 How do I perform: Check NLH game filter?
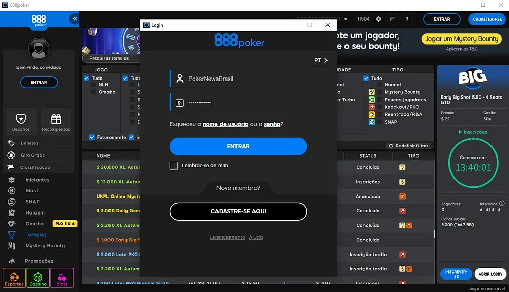click(94, 85)
